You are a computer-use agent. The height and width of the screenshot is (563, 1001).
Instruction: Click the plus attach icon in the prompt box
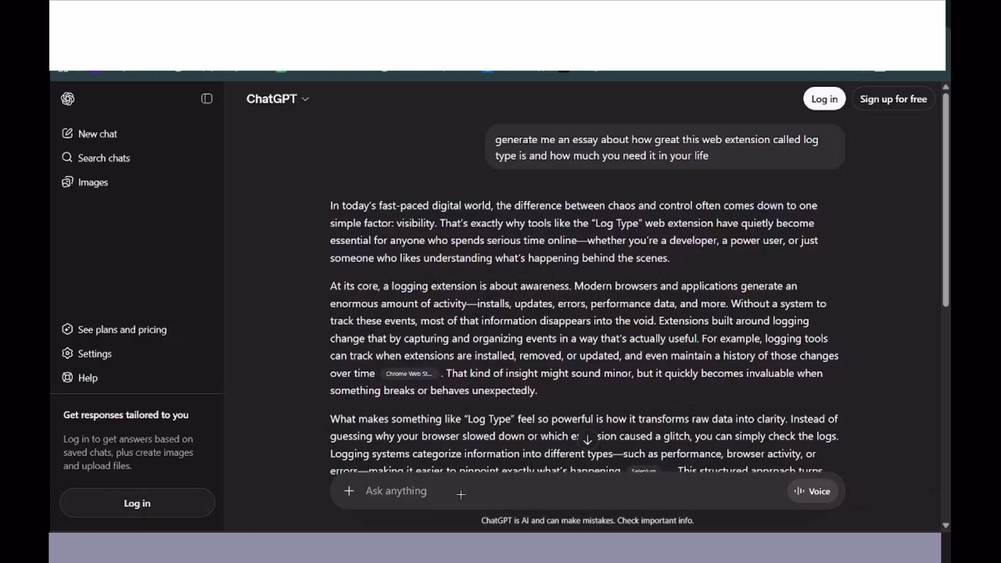click(x=349, y=491)
